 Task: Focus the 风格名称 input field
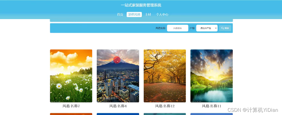[177, 28]
